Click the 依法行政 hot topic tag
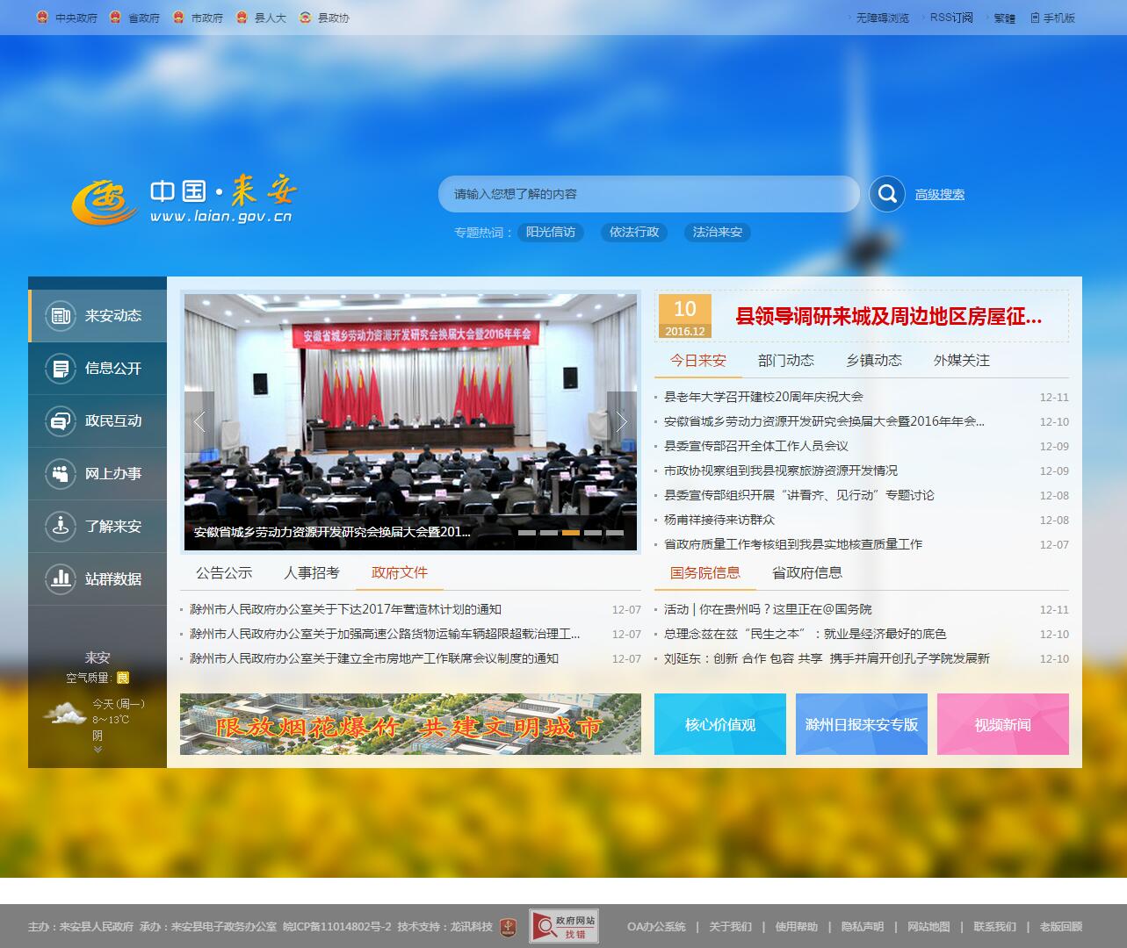 click(634, 233)
